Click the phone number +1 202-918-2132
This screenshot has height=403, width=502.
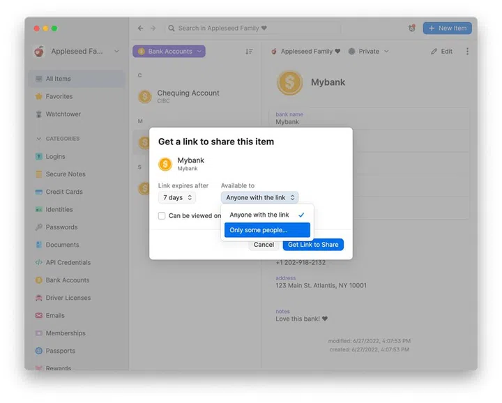click(x=301, y=262)
